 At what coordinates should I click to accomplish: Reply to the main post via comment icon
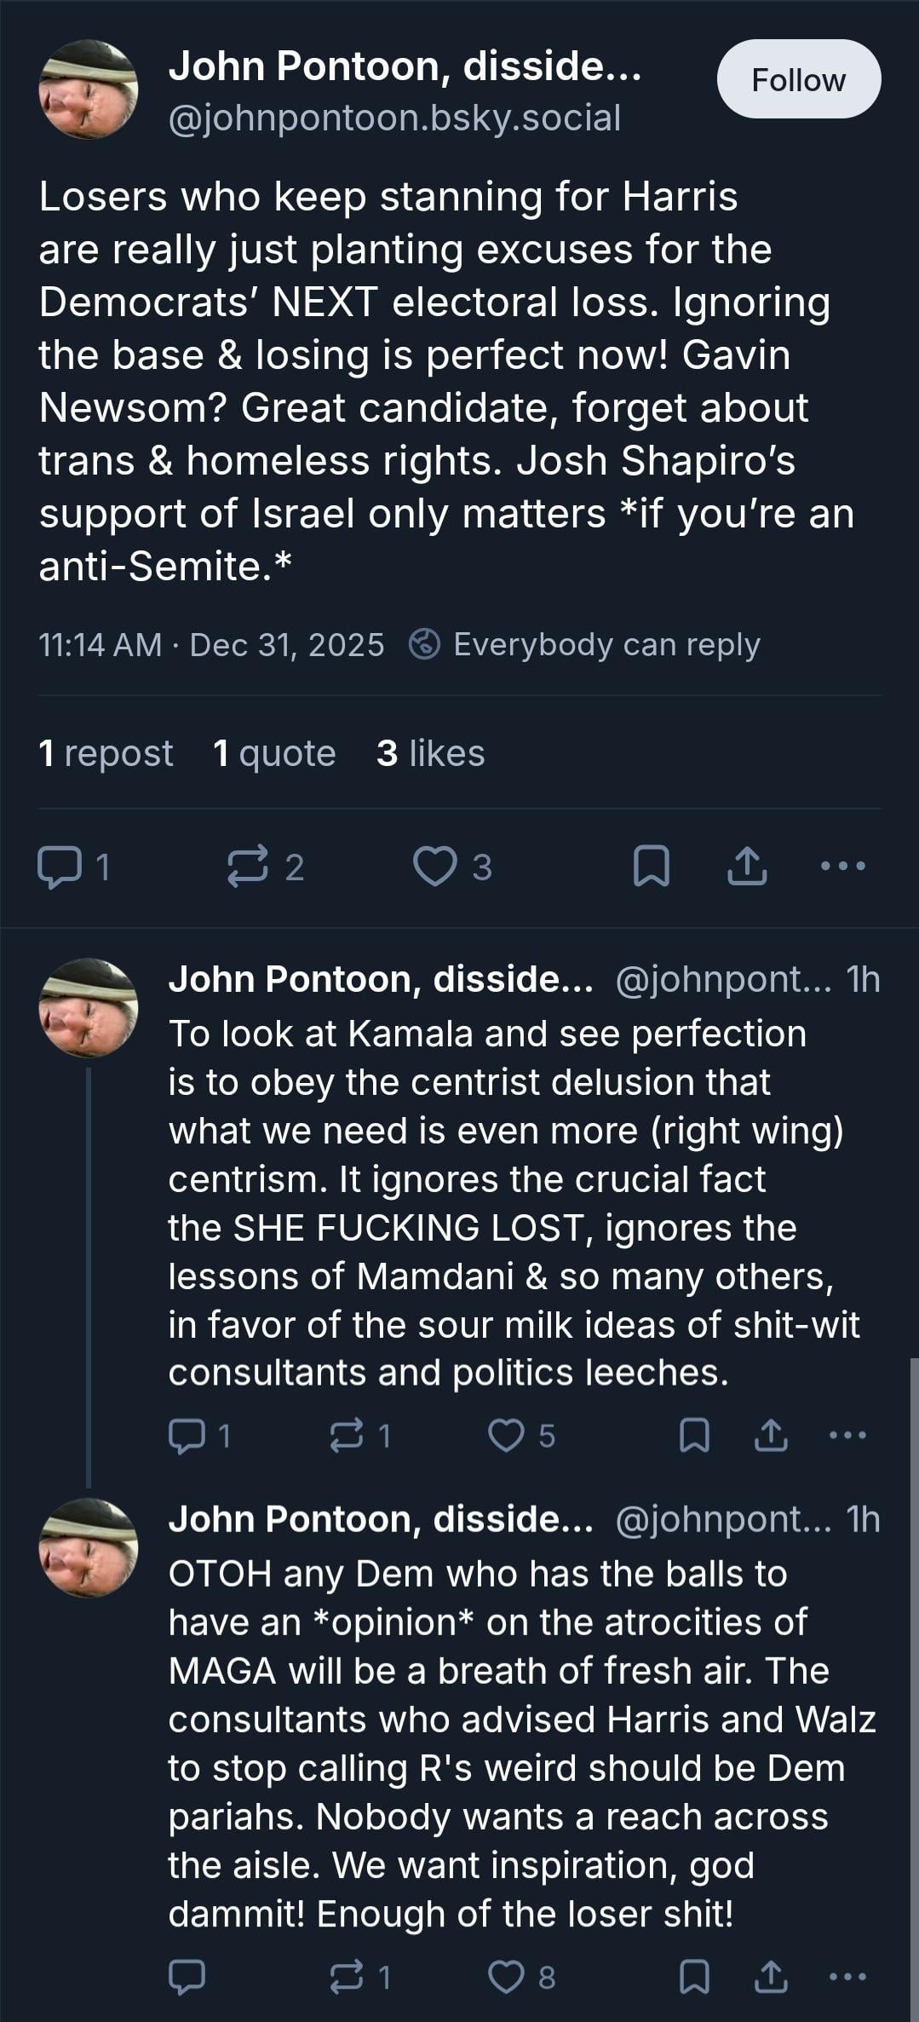59,867
